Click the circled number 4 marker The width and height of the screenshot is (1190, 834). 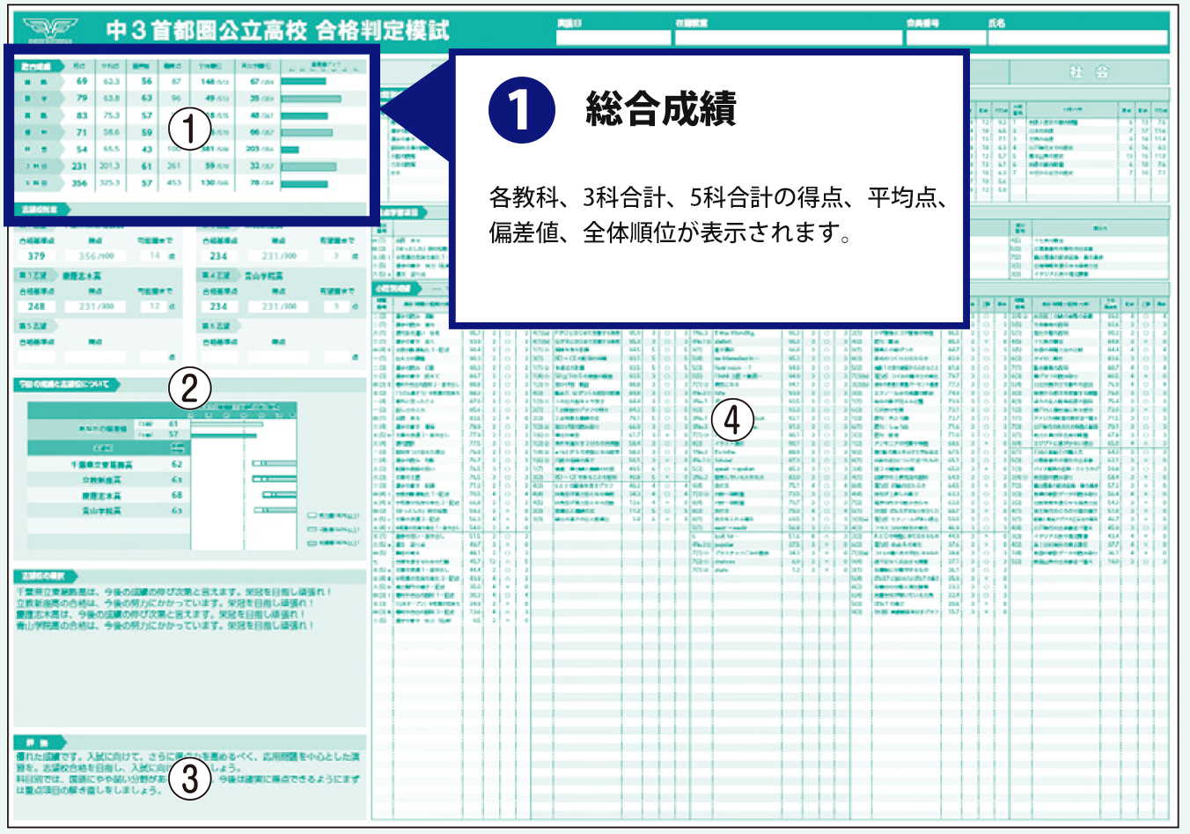pos(731,420)
